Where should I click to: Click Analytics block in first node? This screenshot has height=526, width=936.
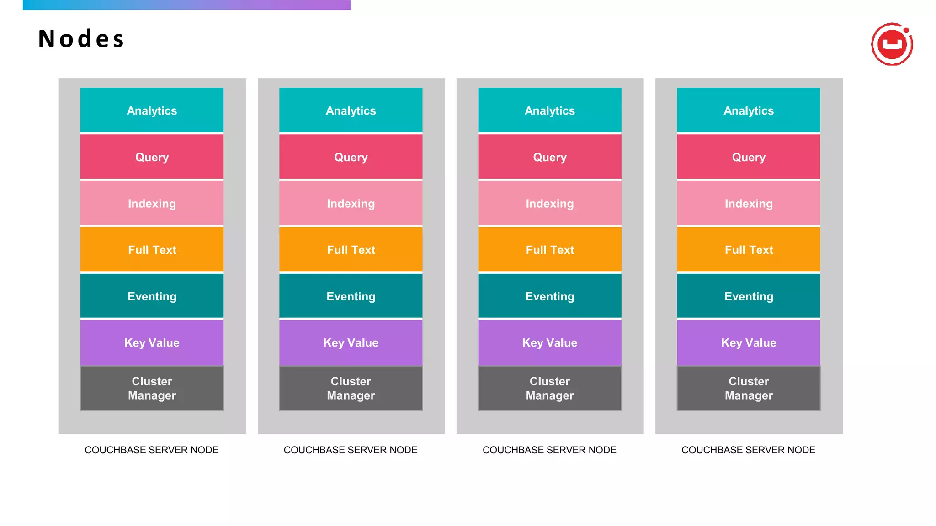click(x=152, y=110)
